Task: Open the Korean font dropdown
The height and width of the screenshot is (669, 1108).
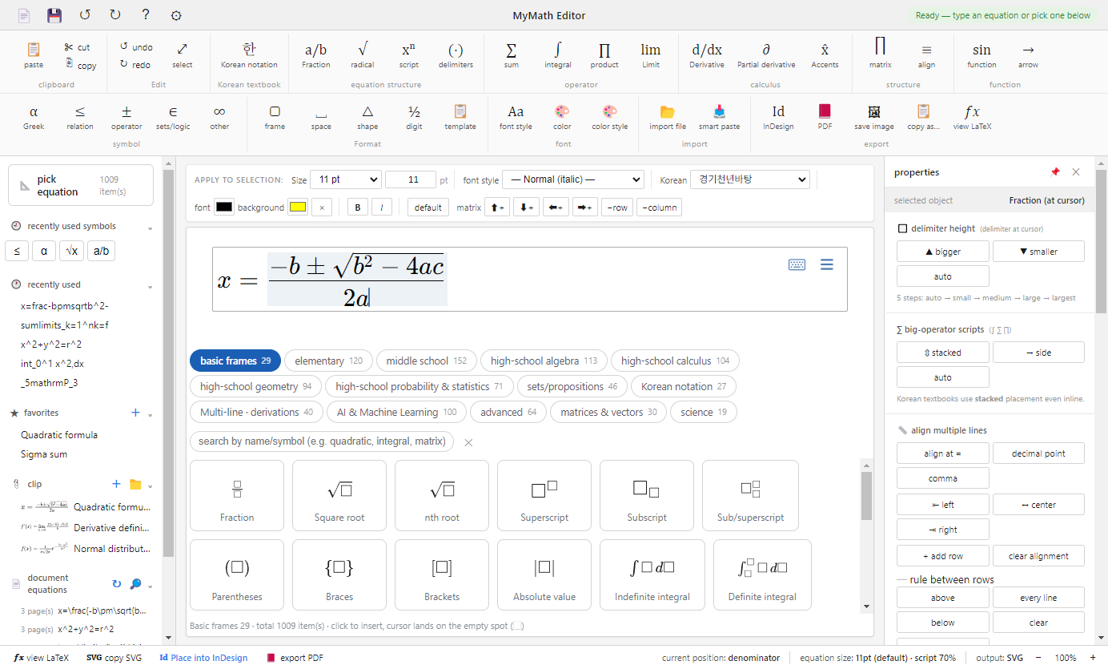Action: (749, 179)
